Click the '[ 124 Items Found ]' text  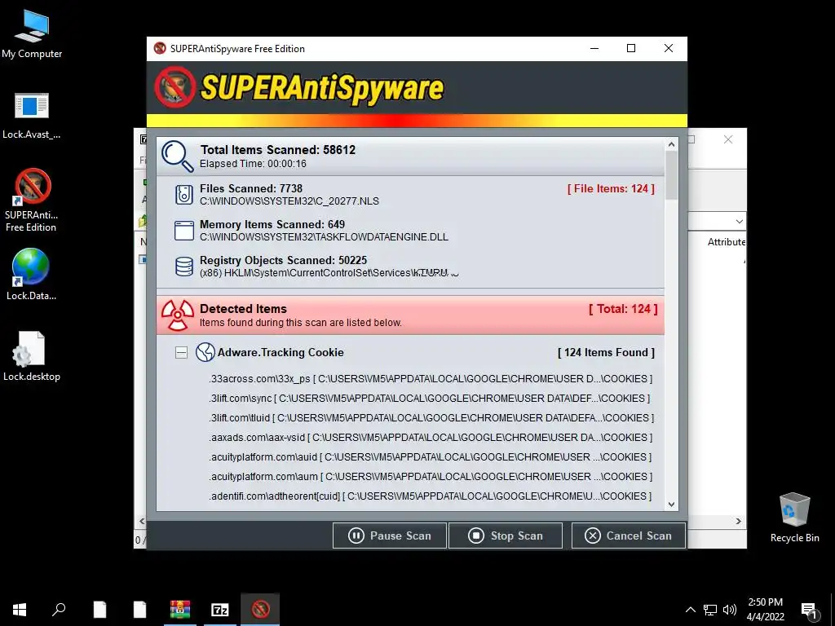point(606,352)
